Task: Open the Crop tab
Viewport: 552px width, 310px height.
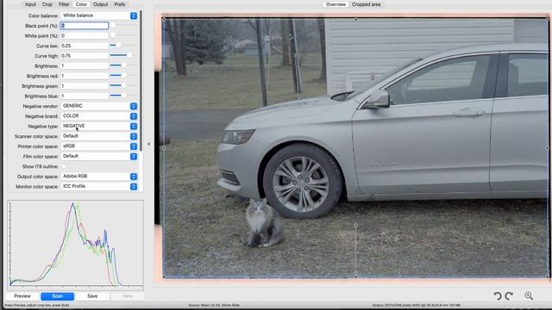Action: [x=47, y=4]
